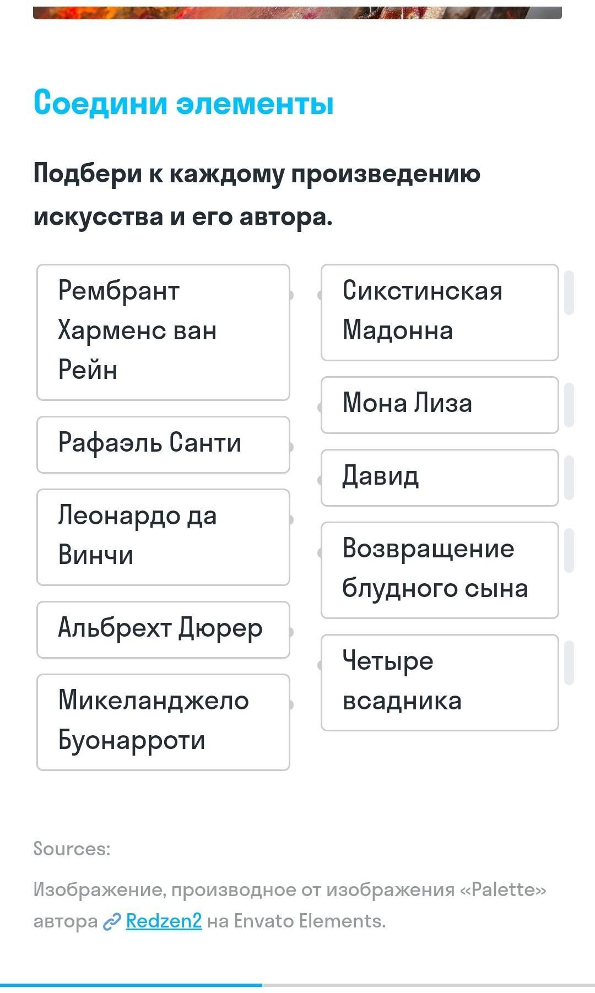
Task: Click the connector dot on Мона Лиза
Action: click(x=321, y=408)
